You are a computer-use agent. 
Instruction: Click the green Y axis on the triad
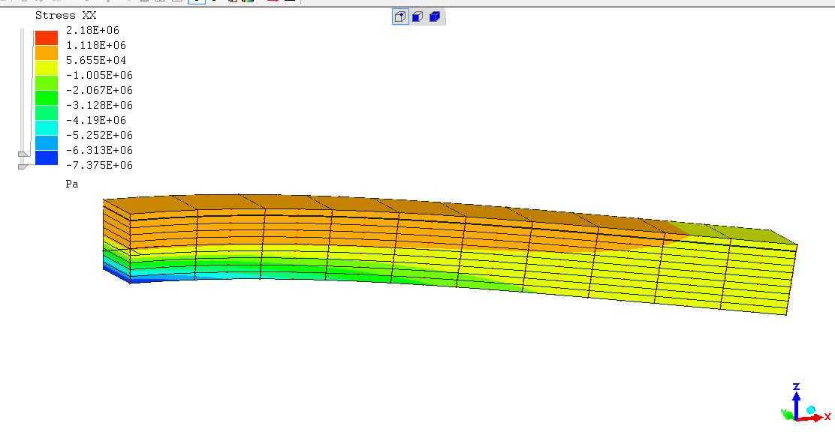788,414
